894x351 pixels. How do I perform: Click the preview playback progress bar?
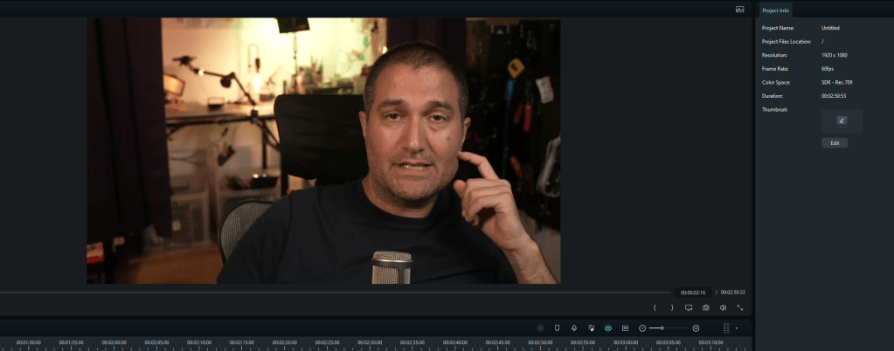tap(336, 292)
